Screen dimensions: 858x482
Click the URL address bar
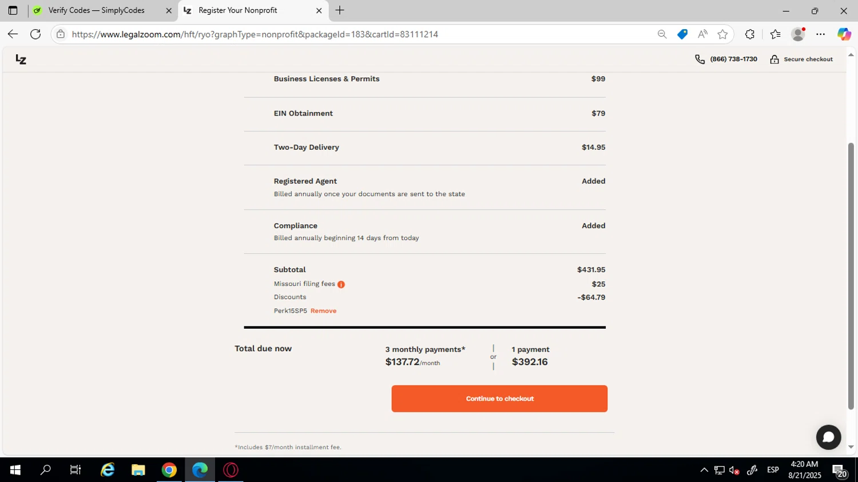pyautogui.click(x=360, y=34)
